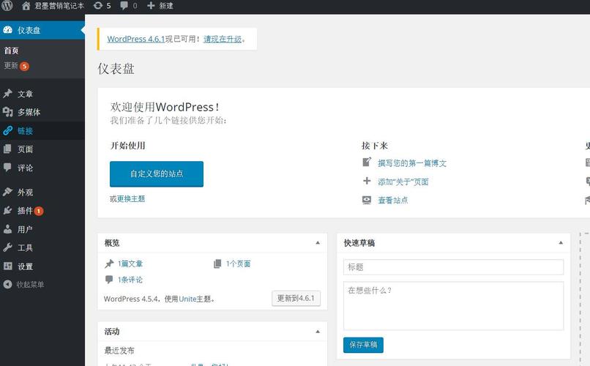
Task: Click the media icon beside 多媒体
Action: (7, 112)
